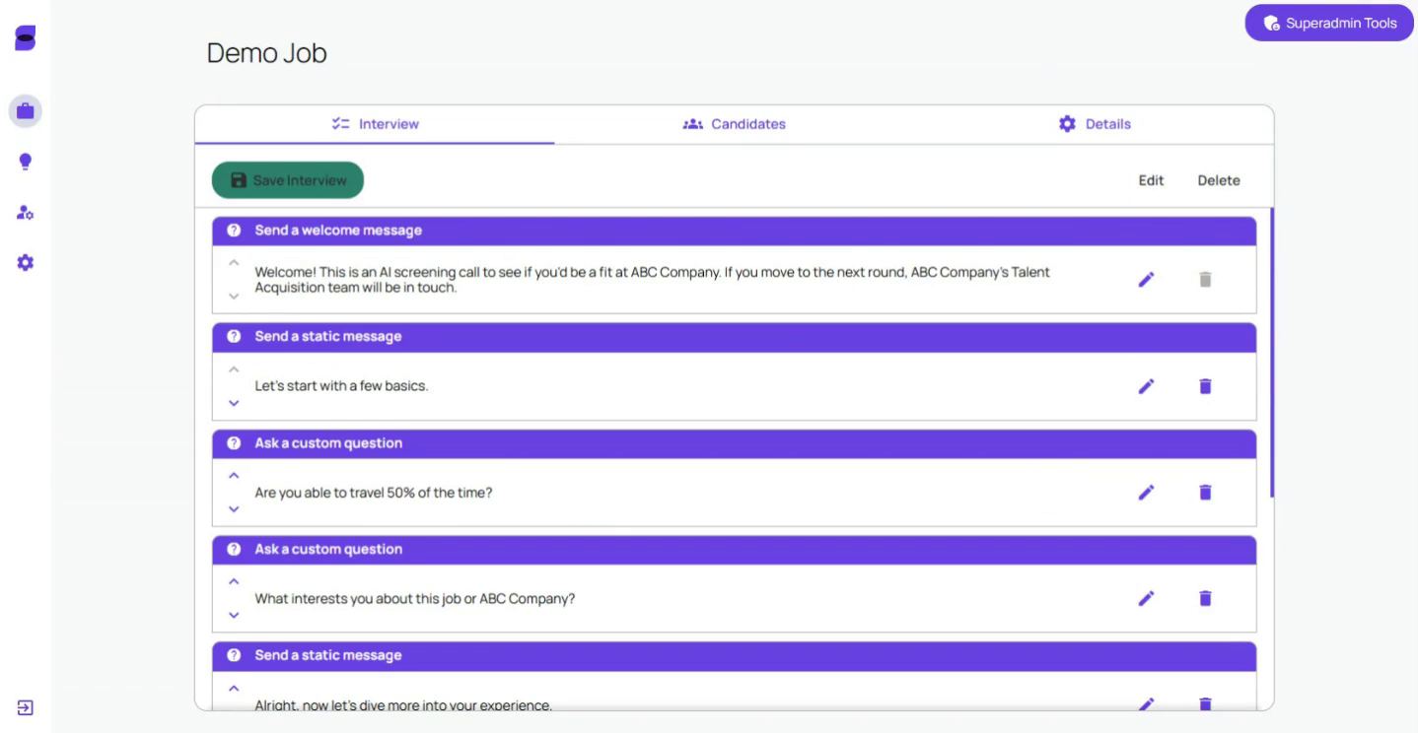Viewport: 1418px width, 733px height.
Task: Delete the 'What interests you' question
Action: 1204,598
